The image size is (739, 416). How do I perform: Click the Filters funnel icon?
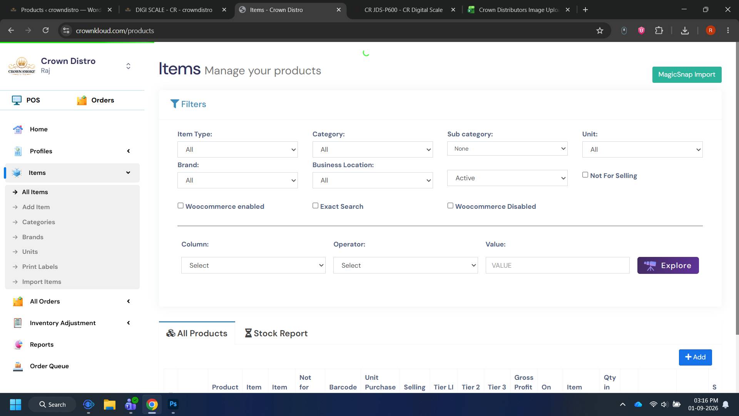click(x=174, y=104)
